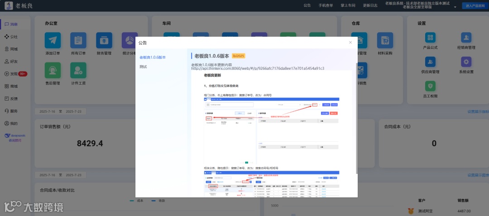Image resolution: width=489 pixels, height=216 pixels.
Task: Select the 老板良1.0.6版本 announcement entry
Action: tap(153, 58)
